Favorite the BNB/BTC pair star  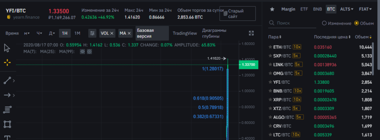point(270,91)
